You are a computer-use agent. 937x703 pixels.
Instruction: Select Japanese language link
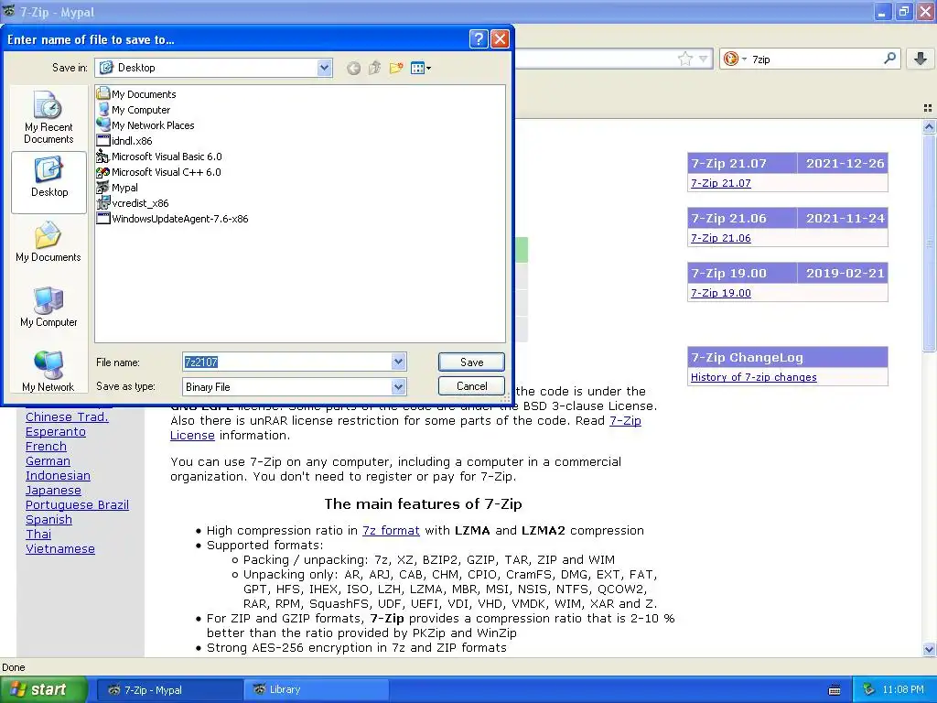click(53, 491)
